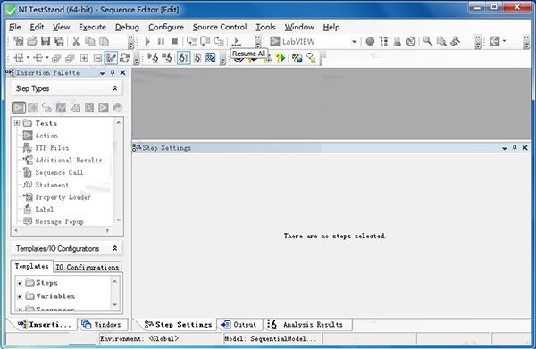The image size is (536, 349).
Task: Collapse the Step Types section
Action: pos(115,88)
